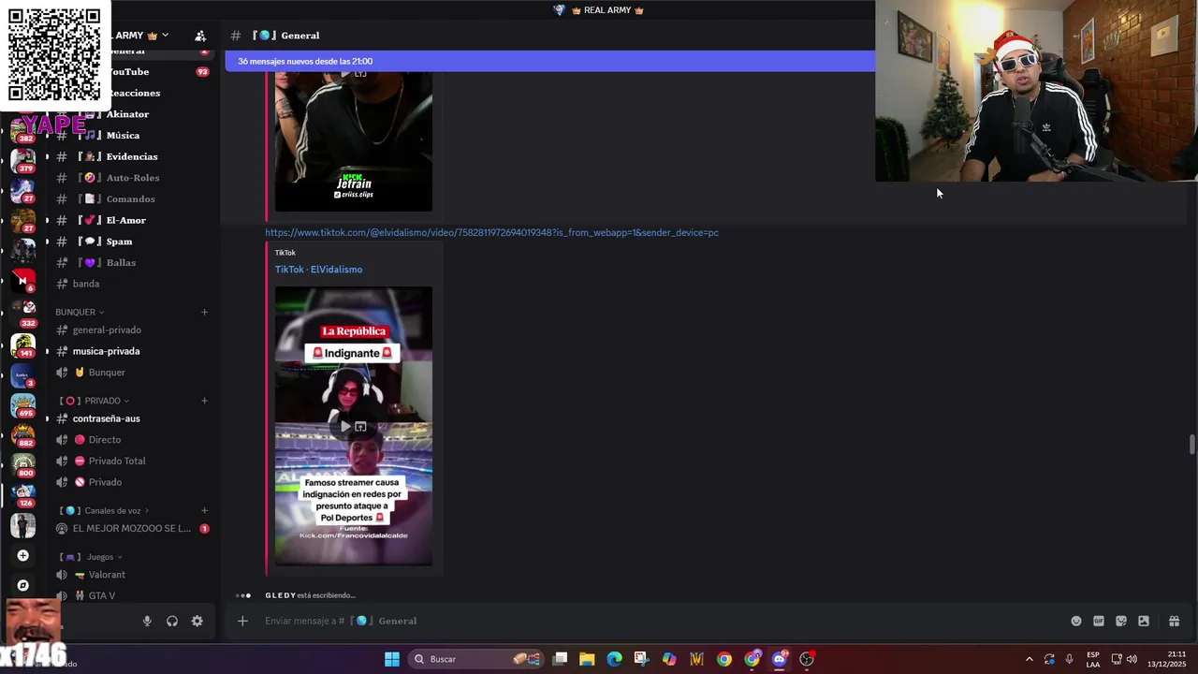
Task: Open the Discover servers compass icon
Action: pos(23,585)
